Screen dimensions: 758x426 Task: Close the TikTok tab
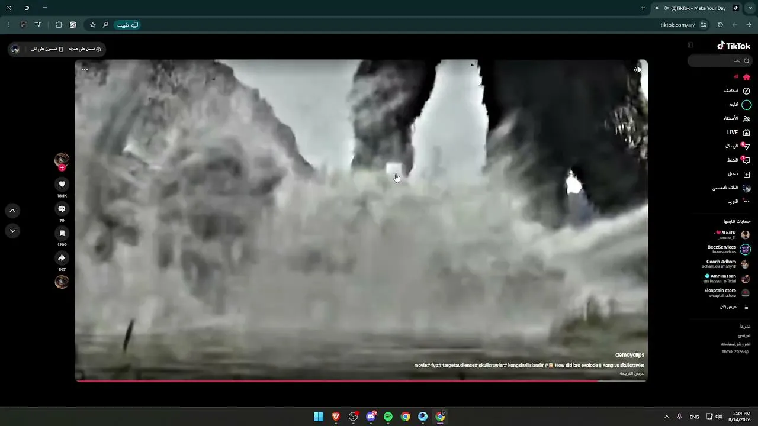[x=656, y=8]
